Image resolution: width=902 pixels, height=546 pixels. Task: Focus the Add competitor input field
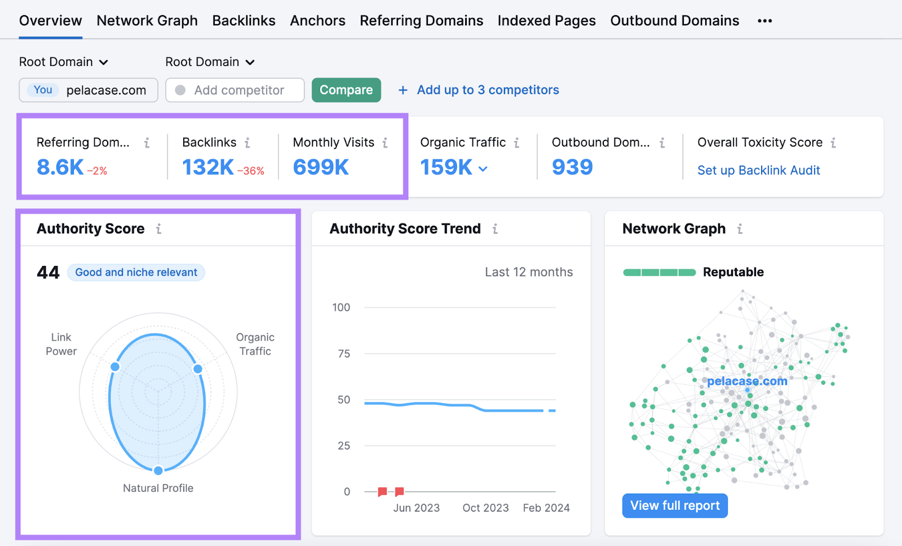point(235,90)
